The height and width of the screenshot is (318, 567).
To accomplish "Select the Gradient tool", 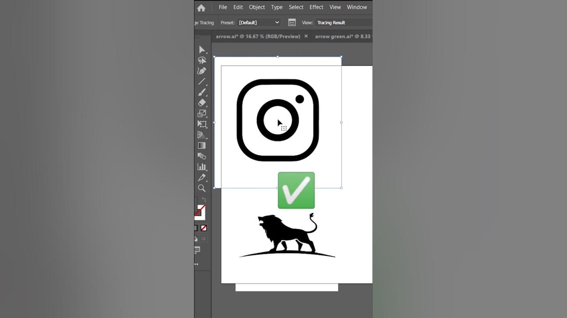I will coord(202,145).
